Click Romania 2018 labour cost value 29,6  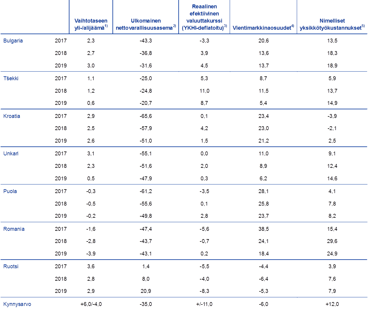point(332,241)
